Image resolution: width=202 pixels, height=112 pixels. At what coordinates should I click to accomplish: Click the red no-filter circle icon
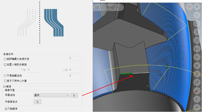pos(189,7)
